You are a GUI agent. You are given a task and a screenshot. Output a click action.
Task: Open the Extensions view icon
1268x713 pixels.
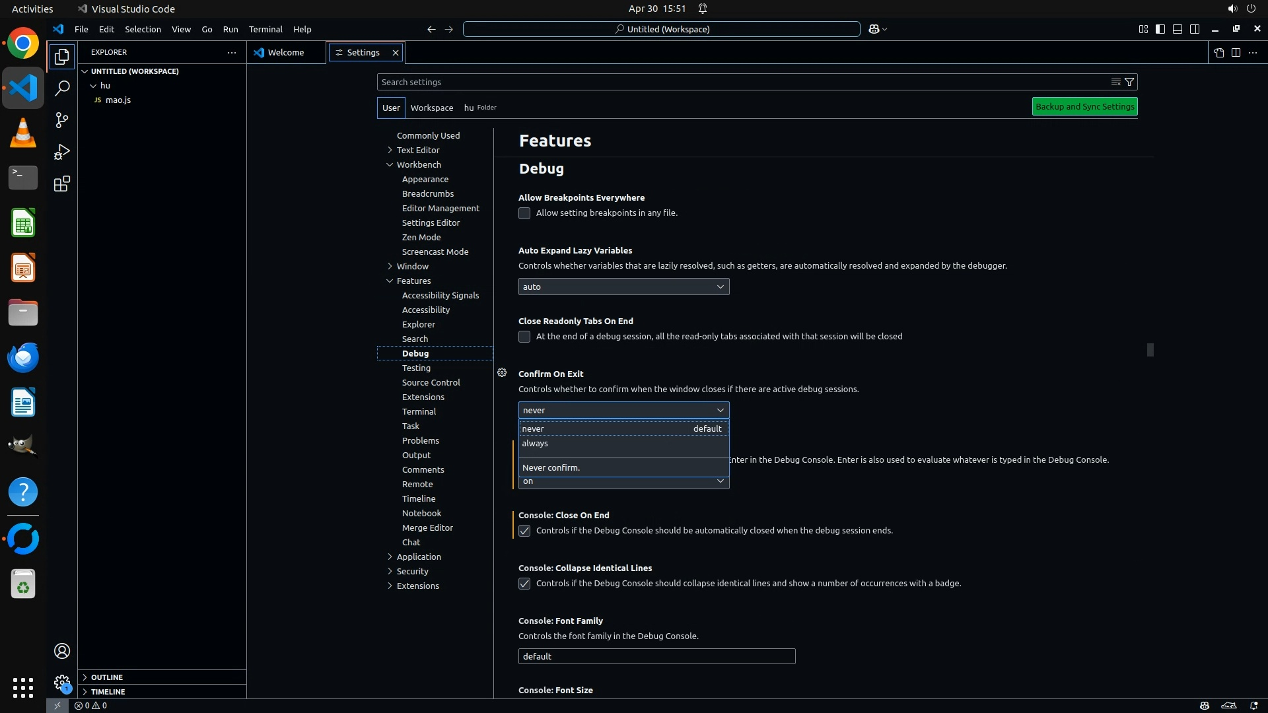point(62,184)
